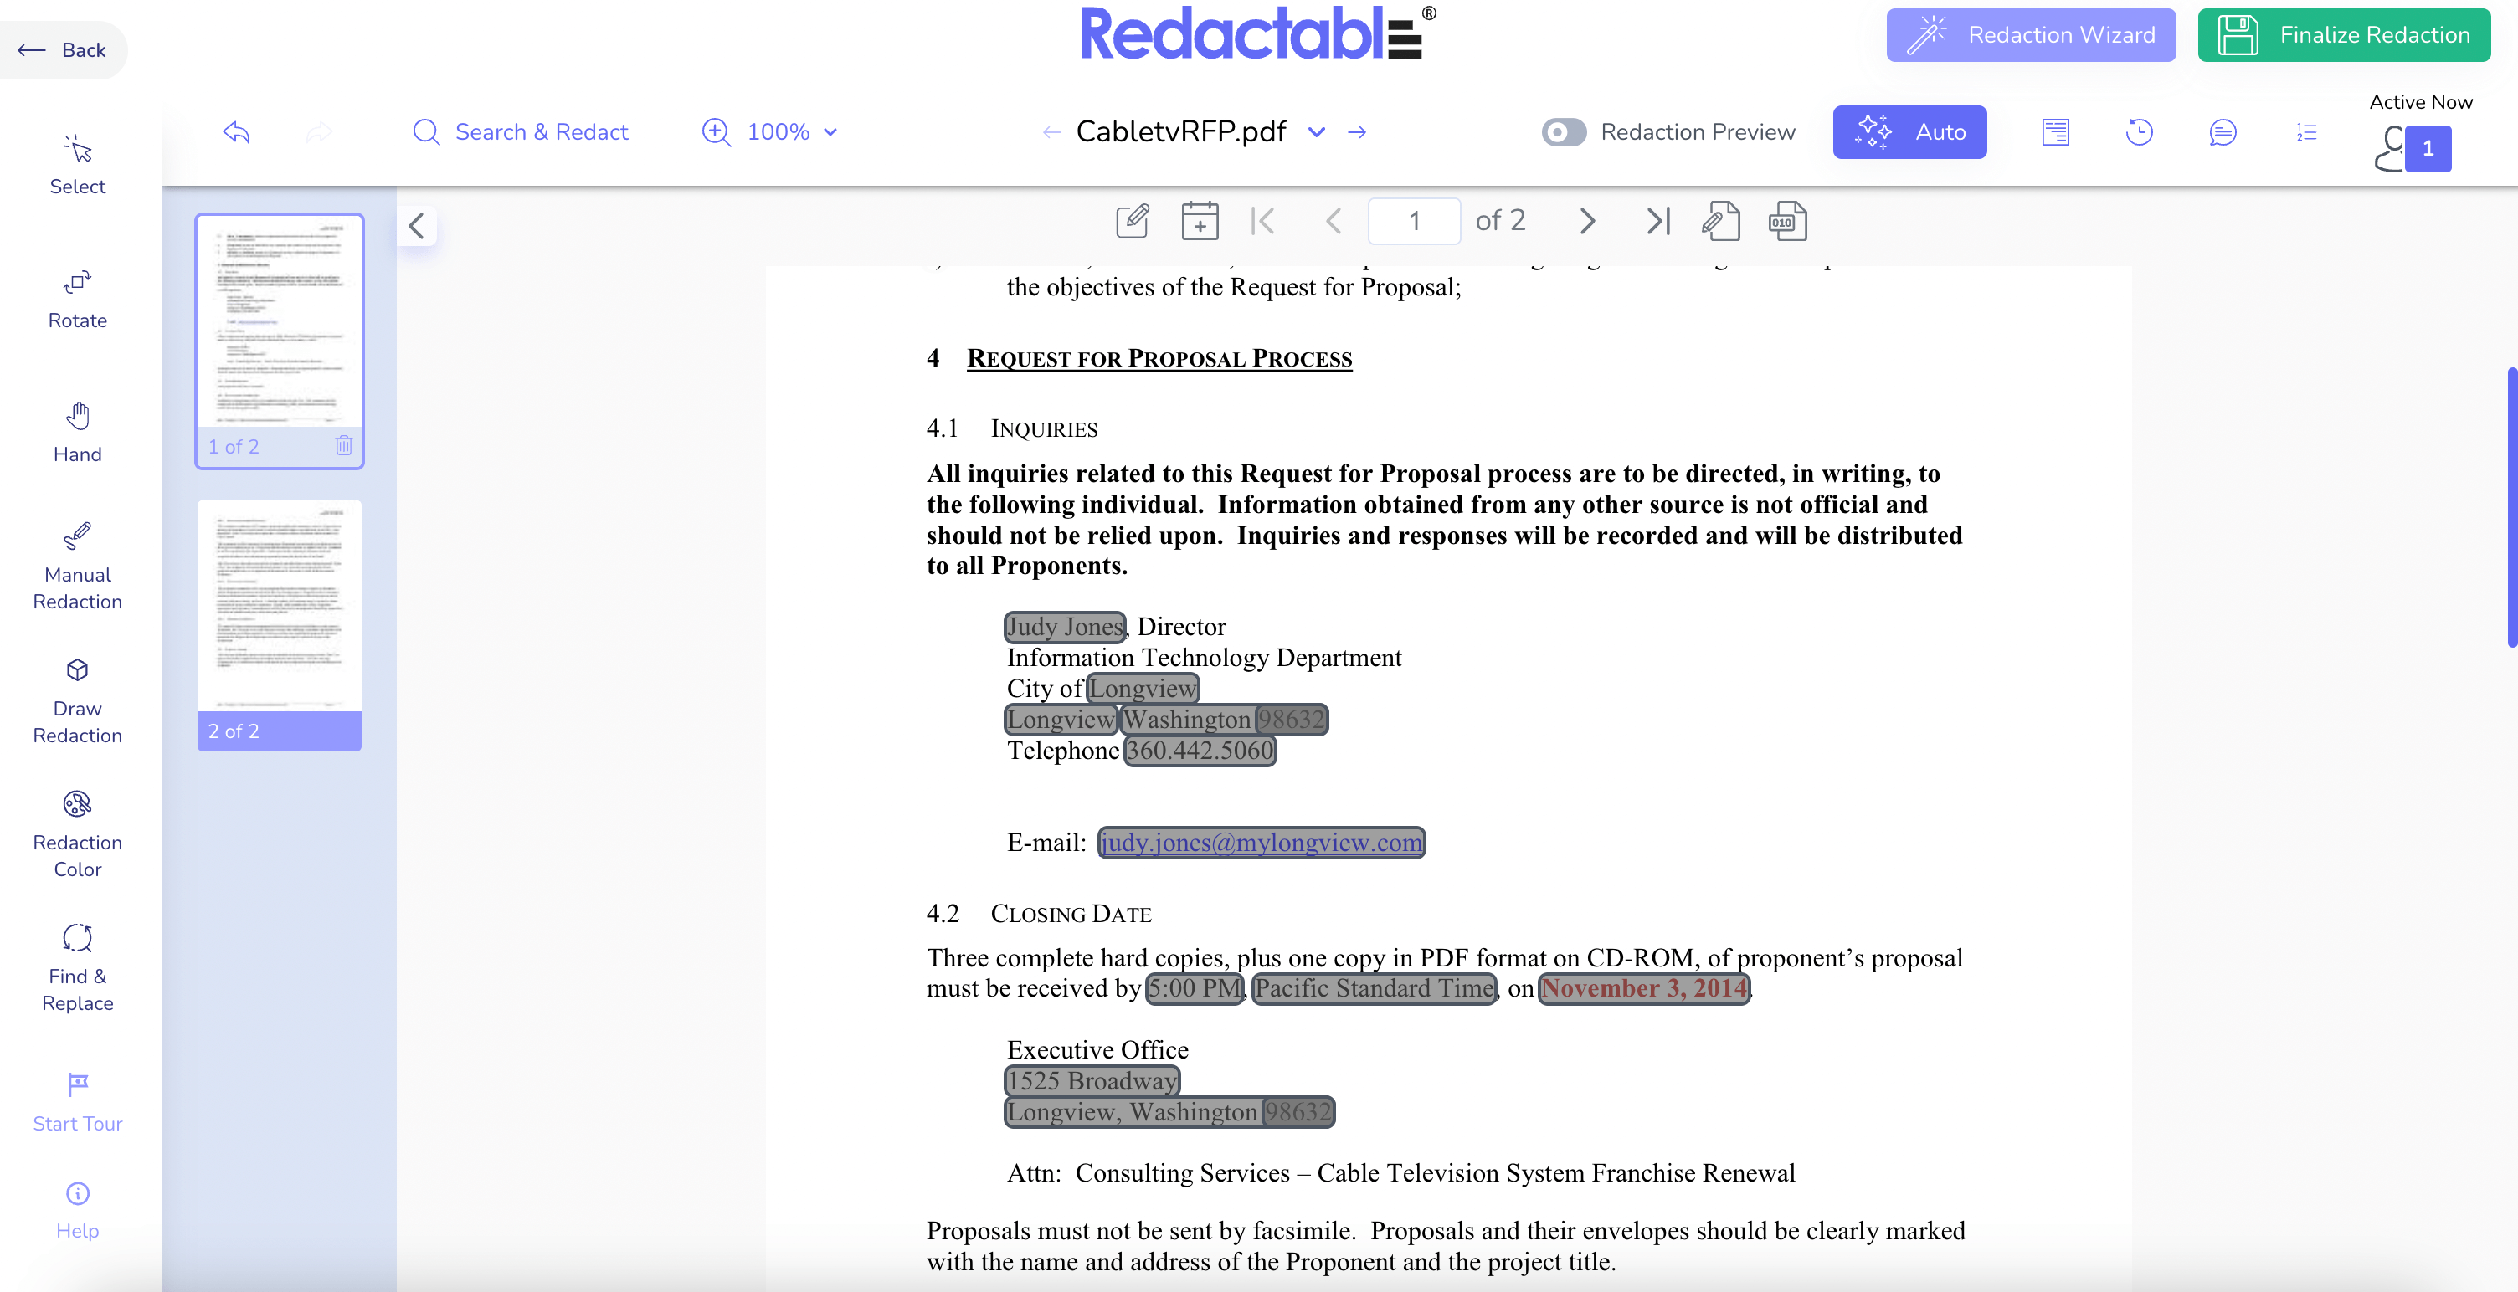The image size is (2518, 1292).
Task: Select page 2 of 2 thumbnail
Action: tap(280, 625)
